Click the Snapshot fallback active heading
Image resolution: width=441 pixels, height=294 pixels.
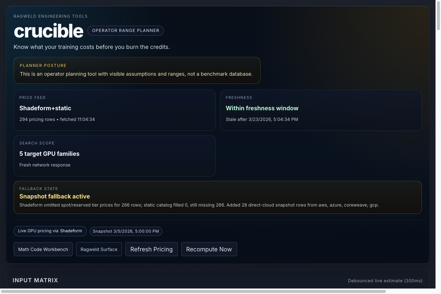pos(55,197)
